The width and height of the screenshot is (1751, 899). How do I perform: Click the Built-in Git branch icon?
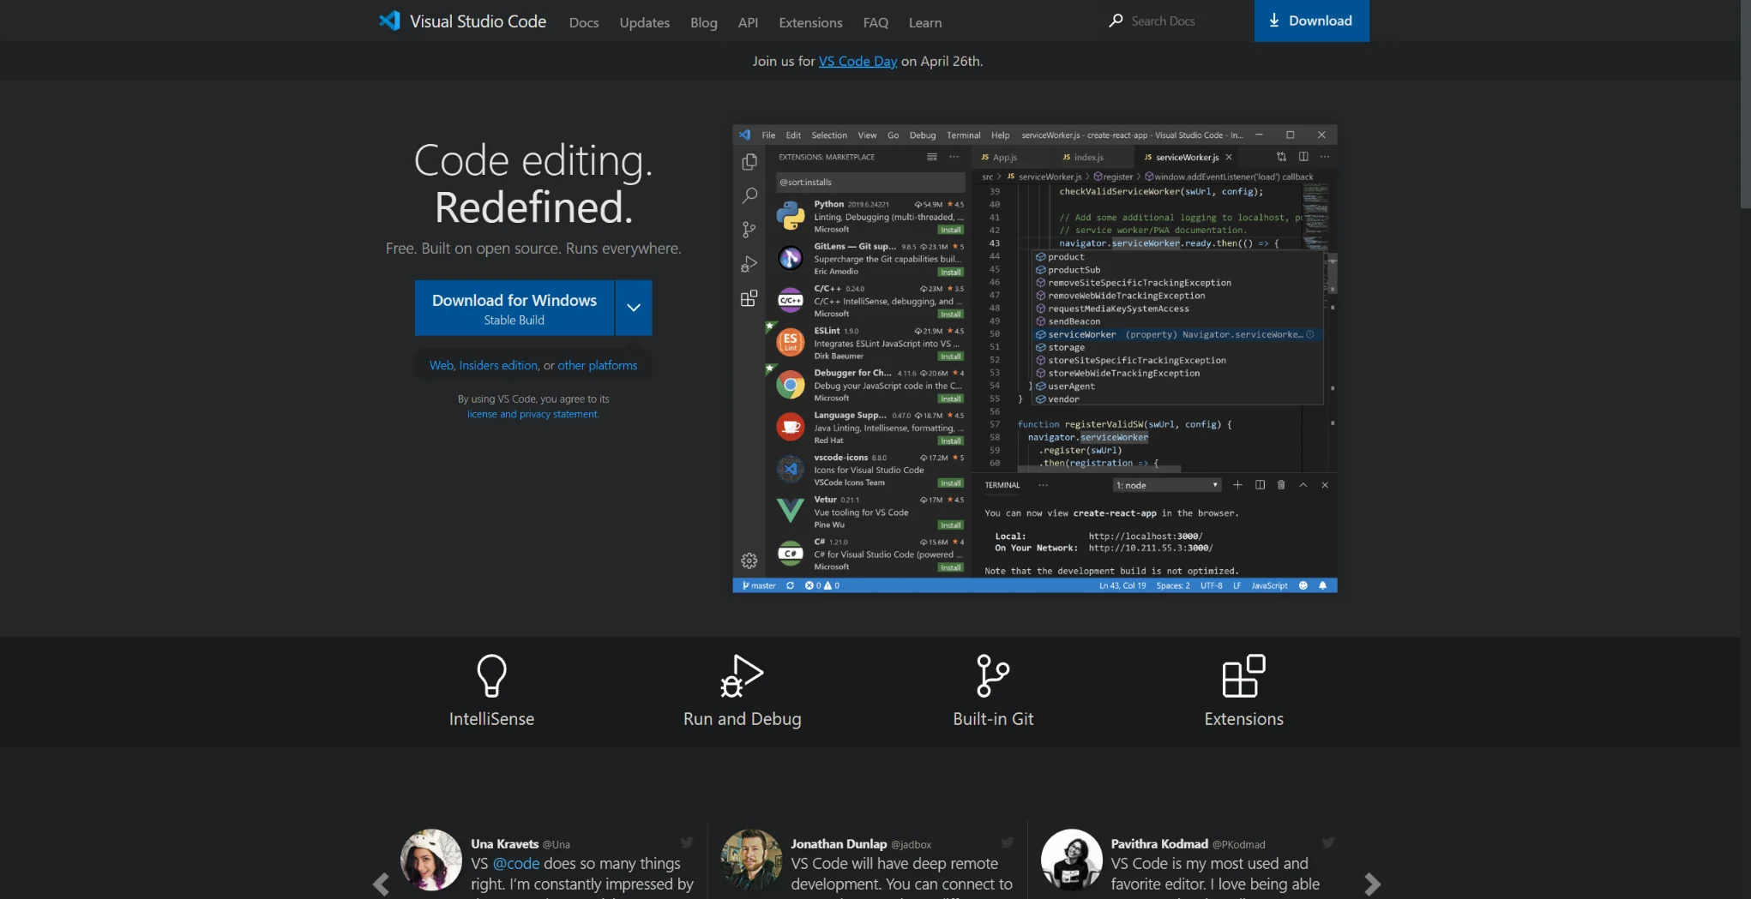tap(993, 676)
